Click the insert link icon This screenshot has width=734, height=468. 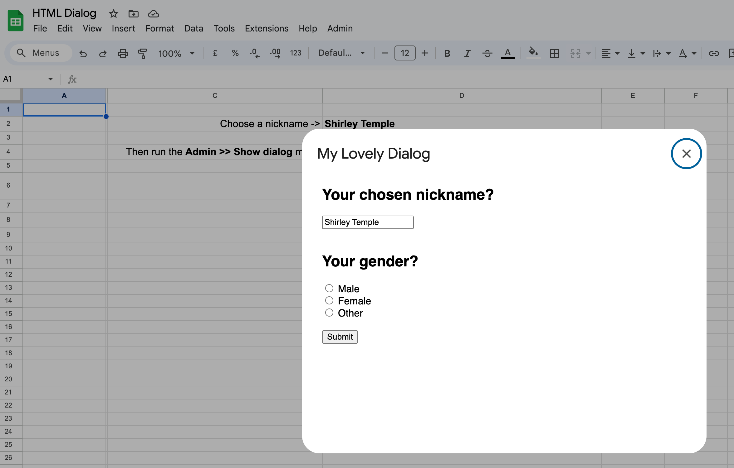pos(714,54)
